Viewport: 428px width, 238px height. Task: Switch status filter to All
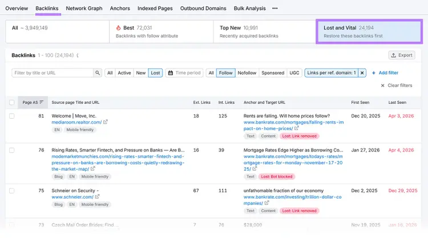tap(110, 73)
